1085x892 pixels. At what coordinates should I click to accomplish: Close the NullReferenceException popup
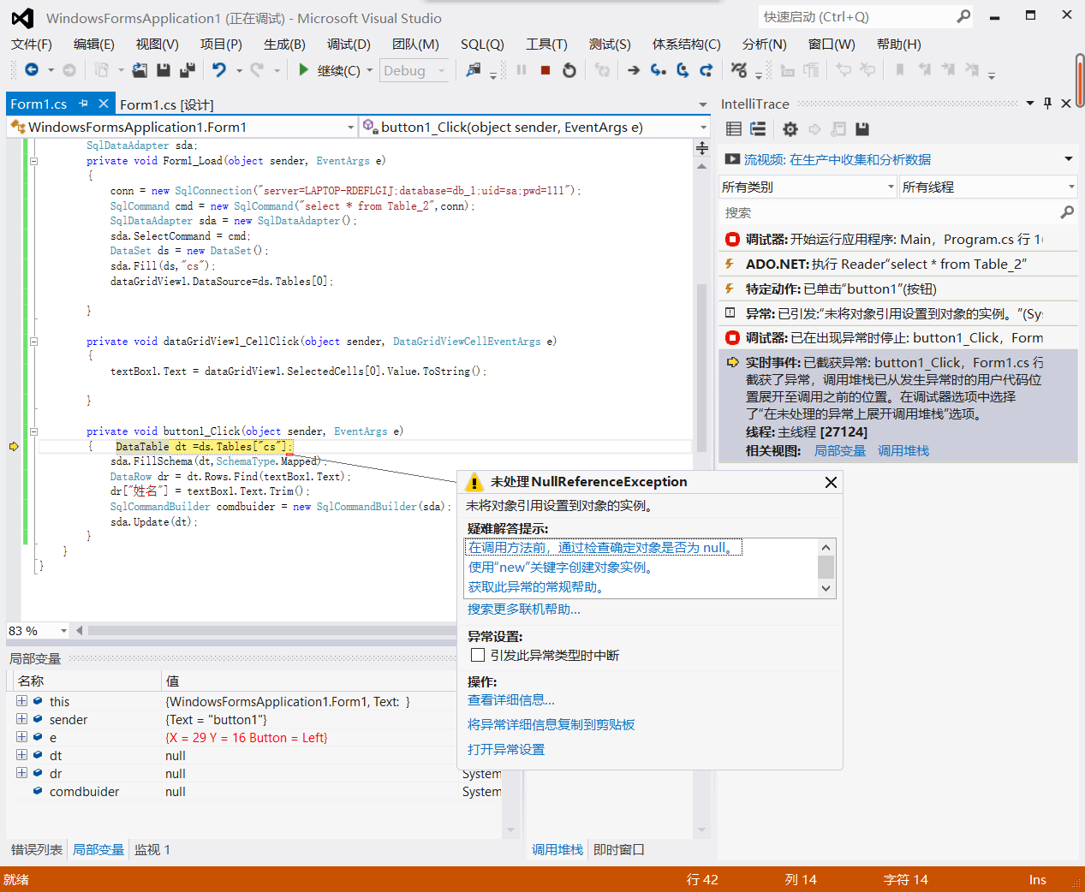click(x=831, y=482)
